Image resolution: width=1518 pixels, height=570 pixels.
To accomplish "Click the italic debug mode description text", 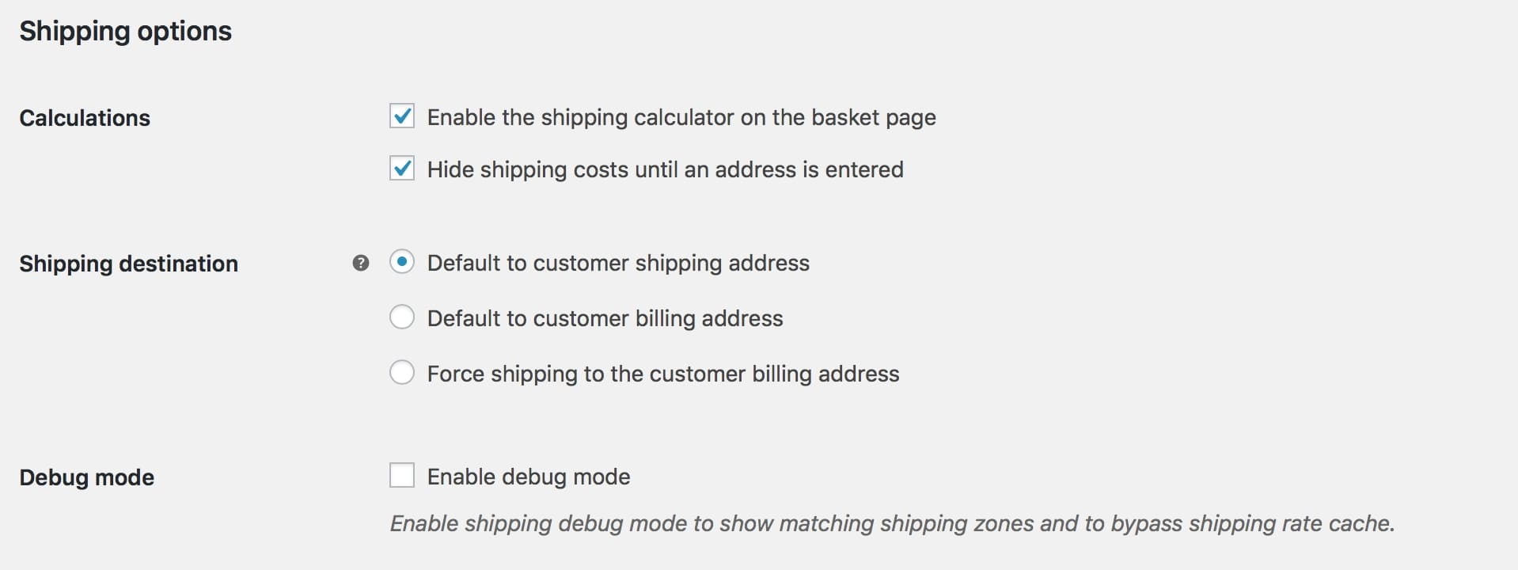I will point(892,523).
